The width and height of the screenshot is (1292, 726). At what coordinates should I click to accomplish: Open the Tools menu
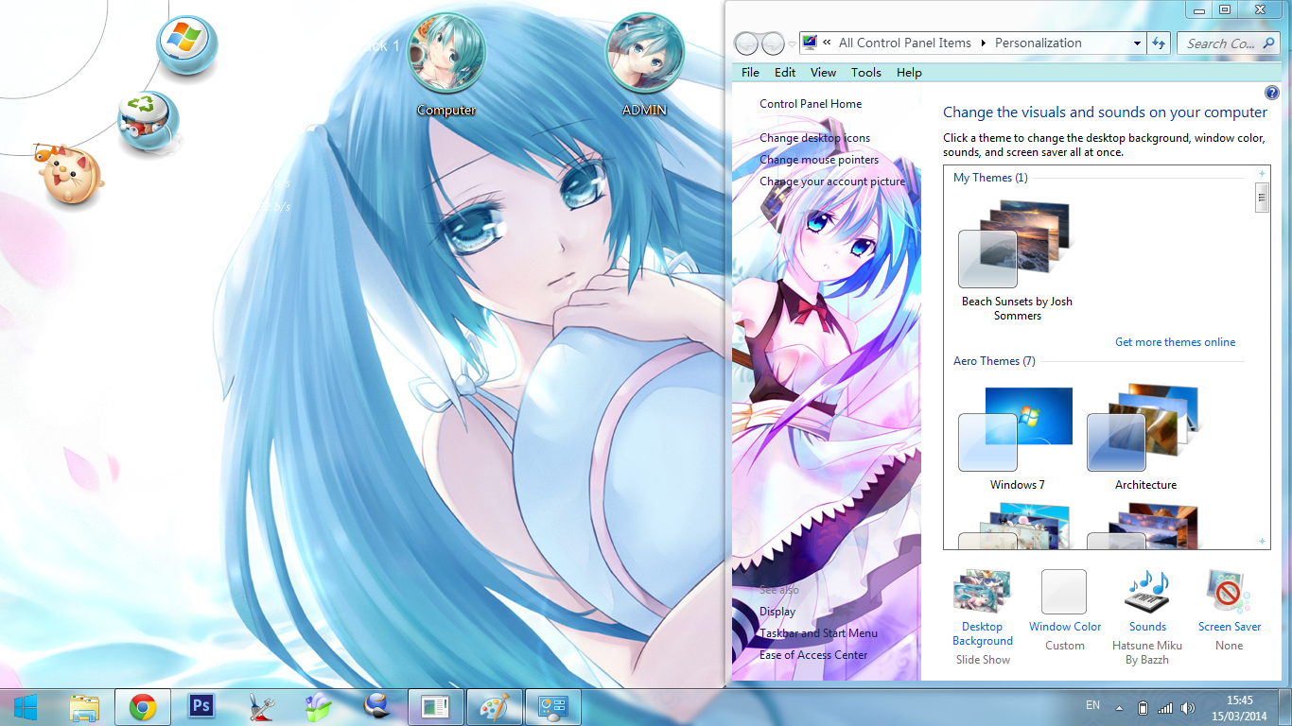865,72
